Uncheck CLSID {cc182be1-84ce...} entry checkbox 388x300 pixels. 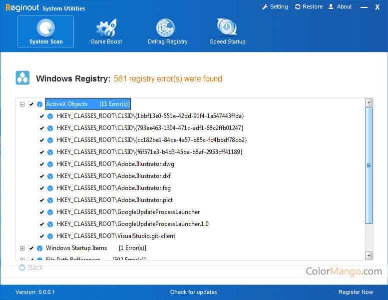pos(41,140)
